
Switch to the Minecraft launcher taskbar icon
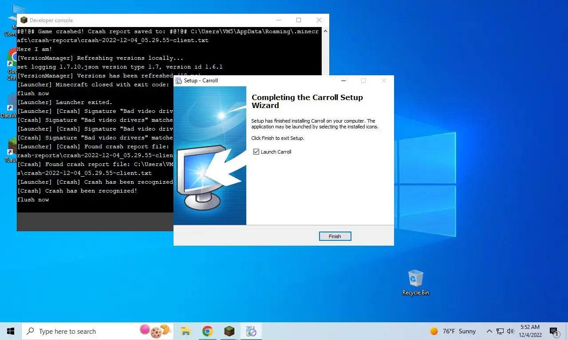(x=229, y=331)
